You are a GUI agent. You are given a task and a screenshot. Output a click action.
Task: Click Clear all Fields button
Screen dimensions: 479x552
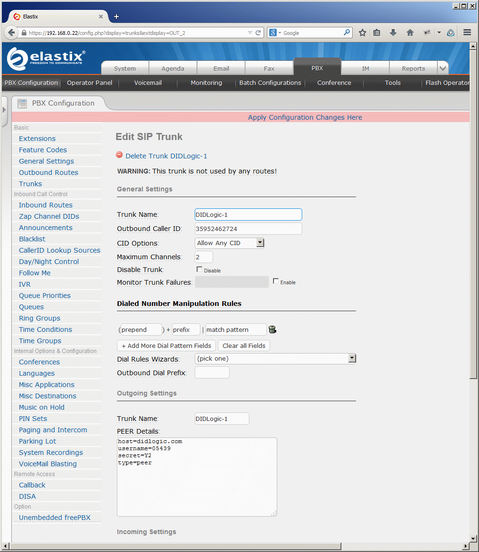click(x=244, y=346)
